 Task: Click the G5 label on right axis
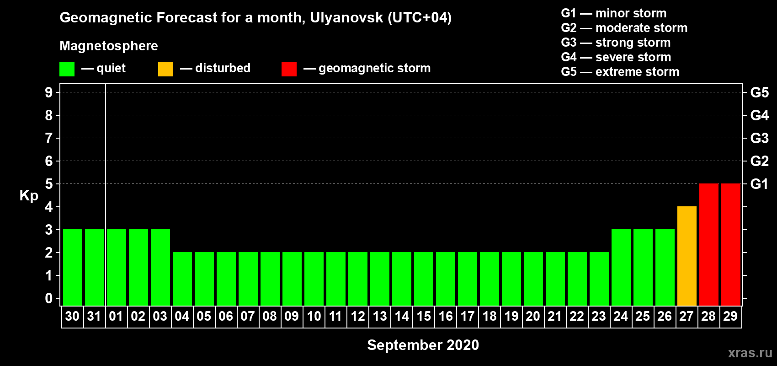point(759,92)
